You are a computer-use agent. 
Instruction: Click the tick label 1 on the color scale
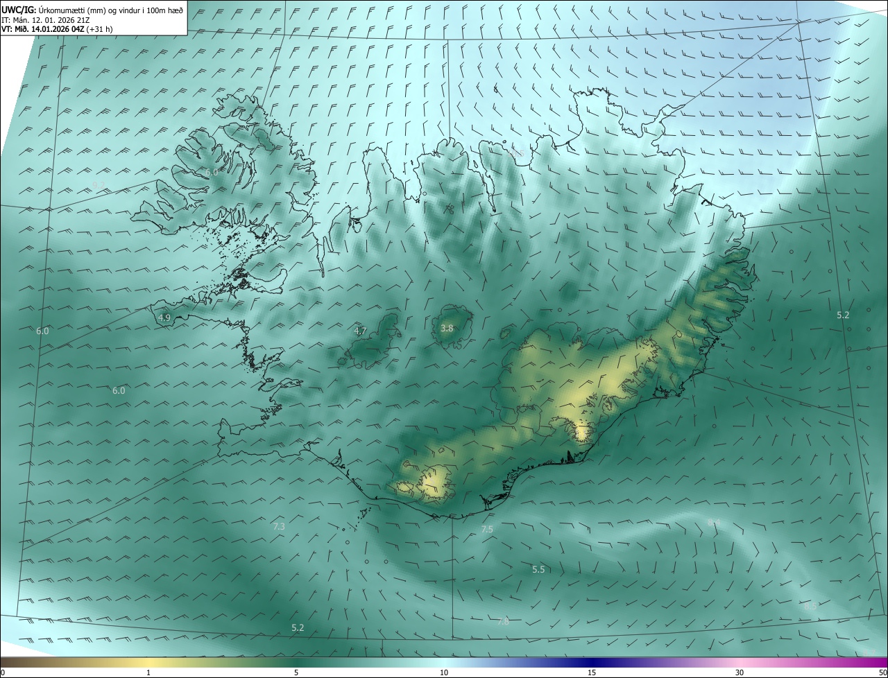tap(148, 672)
